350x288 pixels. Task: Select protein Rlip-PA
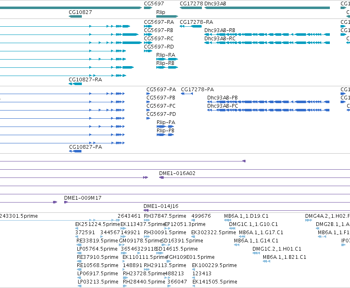click(166, 122)
